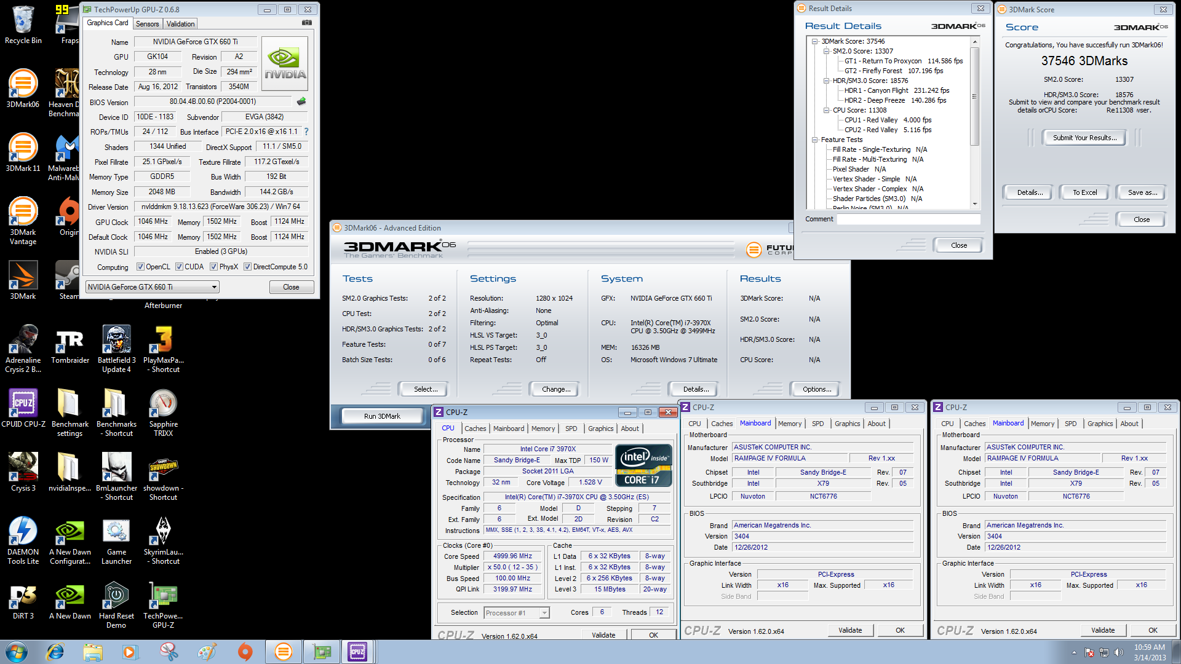1181x664 pixels.
Task: Collapse the Feature Tests tree node
Action: (815, 140)
